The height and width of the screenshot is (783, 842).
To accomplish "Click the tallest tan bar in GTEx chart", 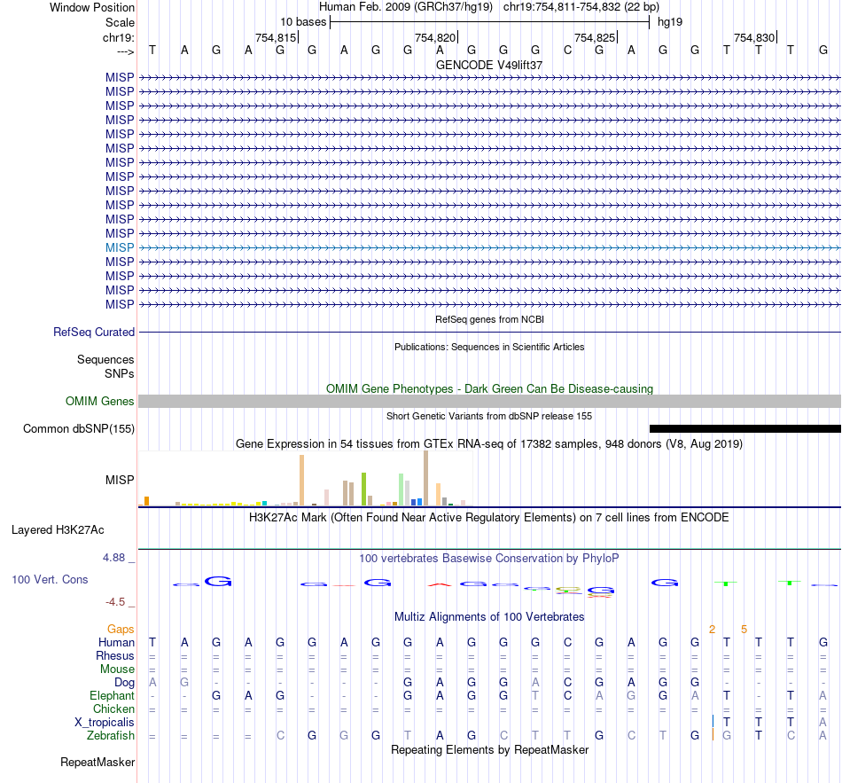I will [425, 478].
